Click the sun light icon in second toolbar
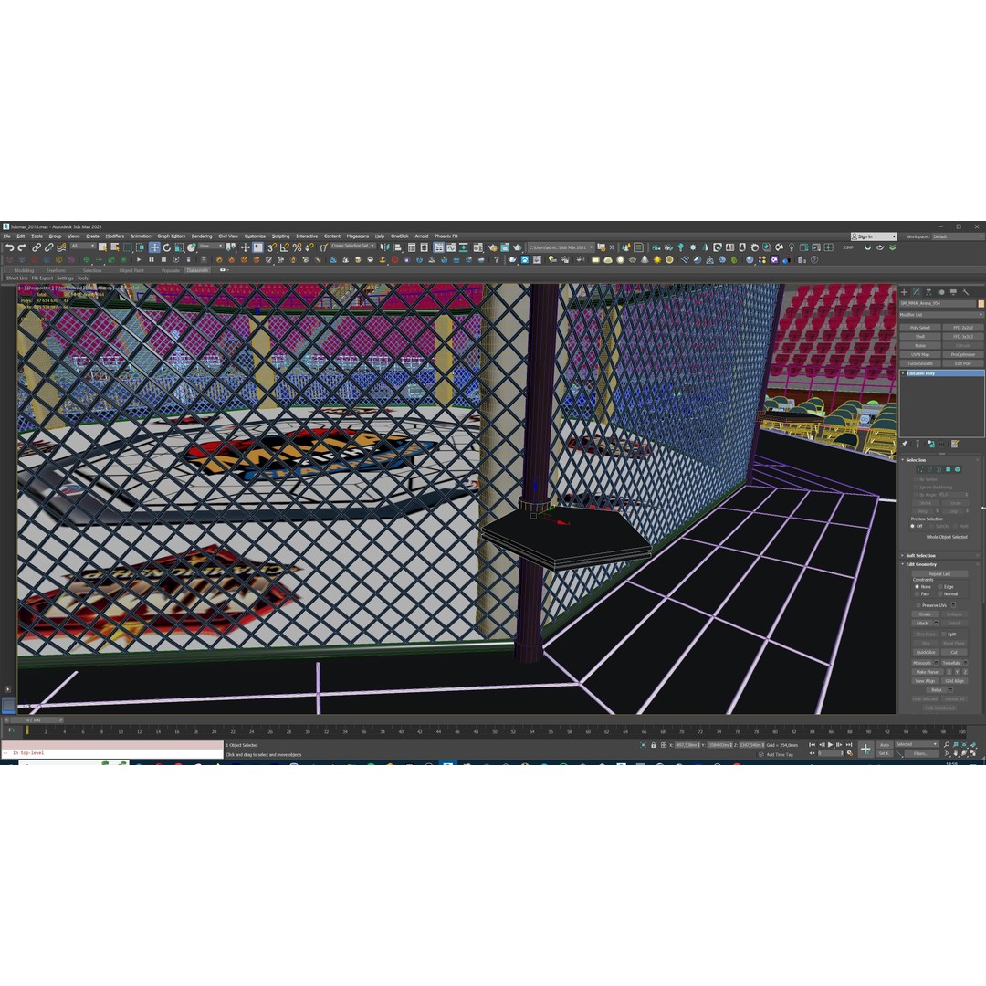Viewport: 986px width, 986px height. [657, 259]
